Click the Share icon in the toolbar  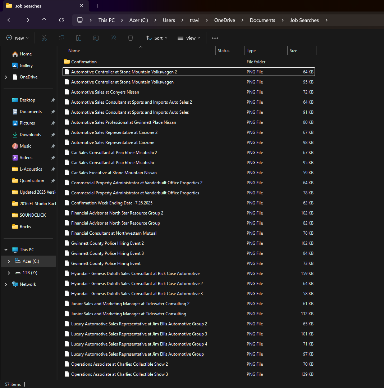113,37
